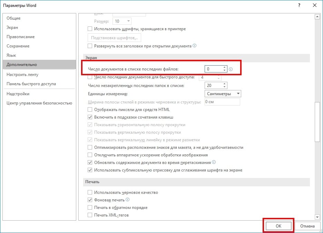Image resolution: width=323 pixels, height=233 pixels.
Task: Open the Единицы измерения dropdown Сантиметры
Action: coord(223,94)
